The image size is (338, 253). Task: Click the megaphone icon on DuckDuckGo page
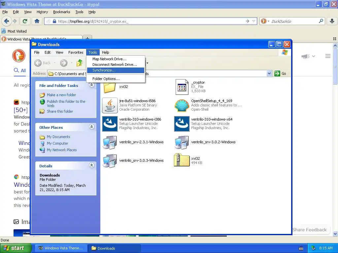click(x=305, y=56)
